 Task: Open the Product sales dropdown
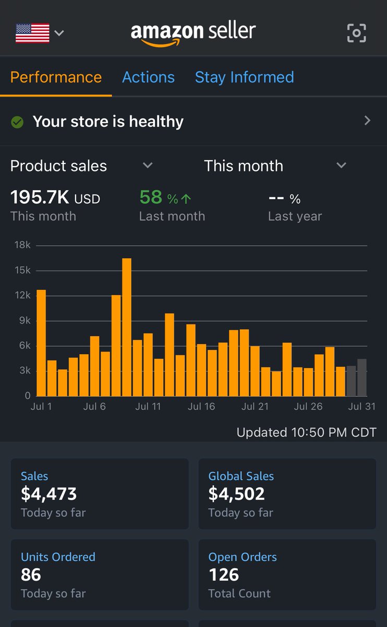(x=81, y=166)
